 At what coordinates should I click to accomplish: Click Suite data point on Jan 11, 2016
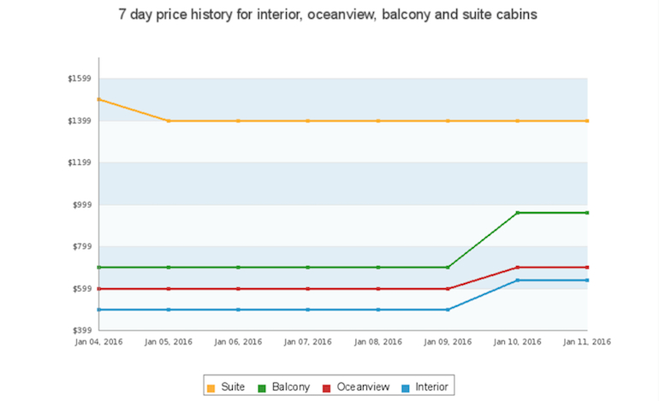tap(587, 121)
